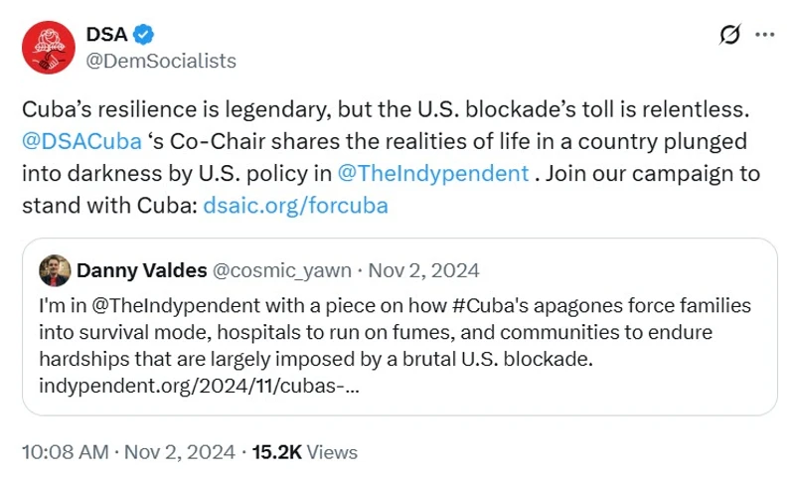Click the blue verified checkmark badge

click(x=145, y=34)
